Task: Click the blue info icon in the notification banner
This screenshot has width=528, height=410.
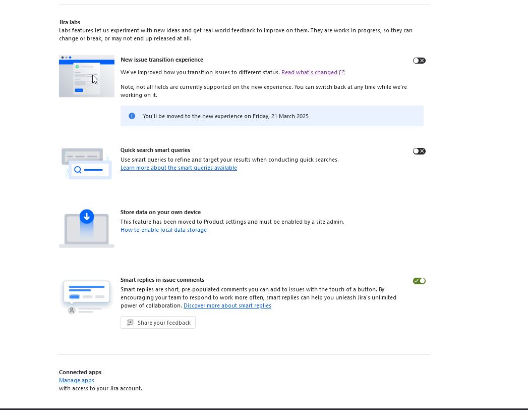Action: pos(132,116)
